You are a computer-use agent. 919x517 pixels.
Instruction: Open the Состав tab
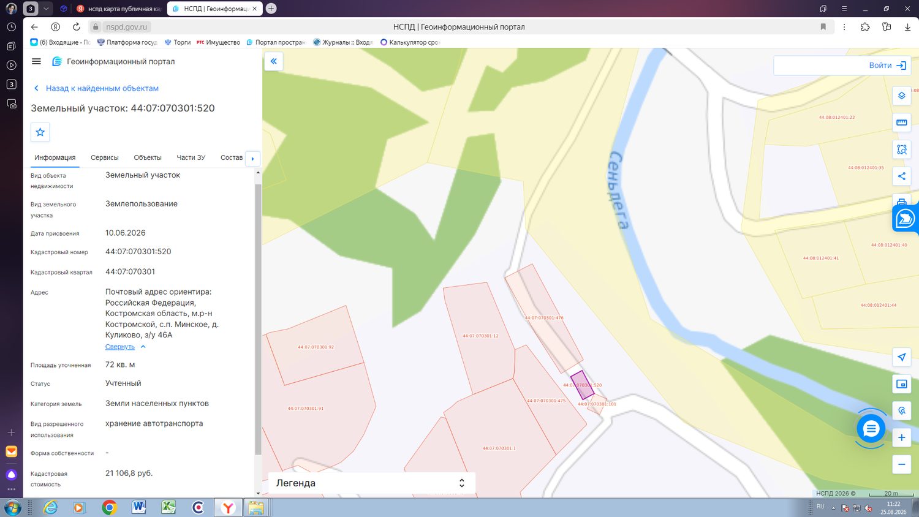[232, 157]
